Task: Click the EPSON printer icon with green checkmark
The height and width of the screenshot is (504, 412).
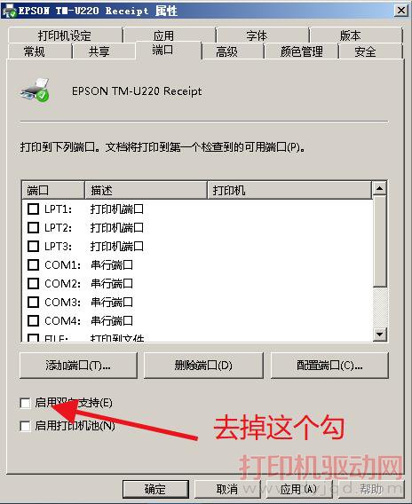Action: (35, 91)
